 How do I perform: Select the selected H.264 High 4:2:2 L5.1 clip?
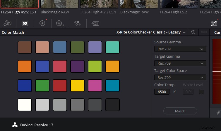pyautogui.click(x=20, y=4)
